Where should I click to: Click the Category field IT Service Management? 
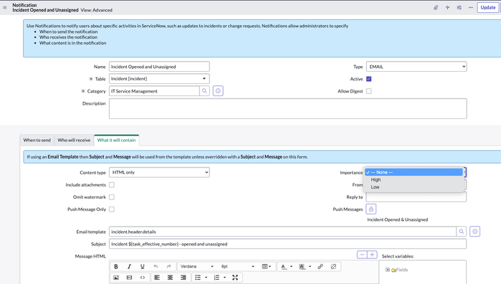click(154, 91)
